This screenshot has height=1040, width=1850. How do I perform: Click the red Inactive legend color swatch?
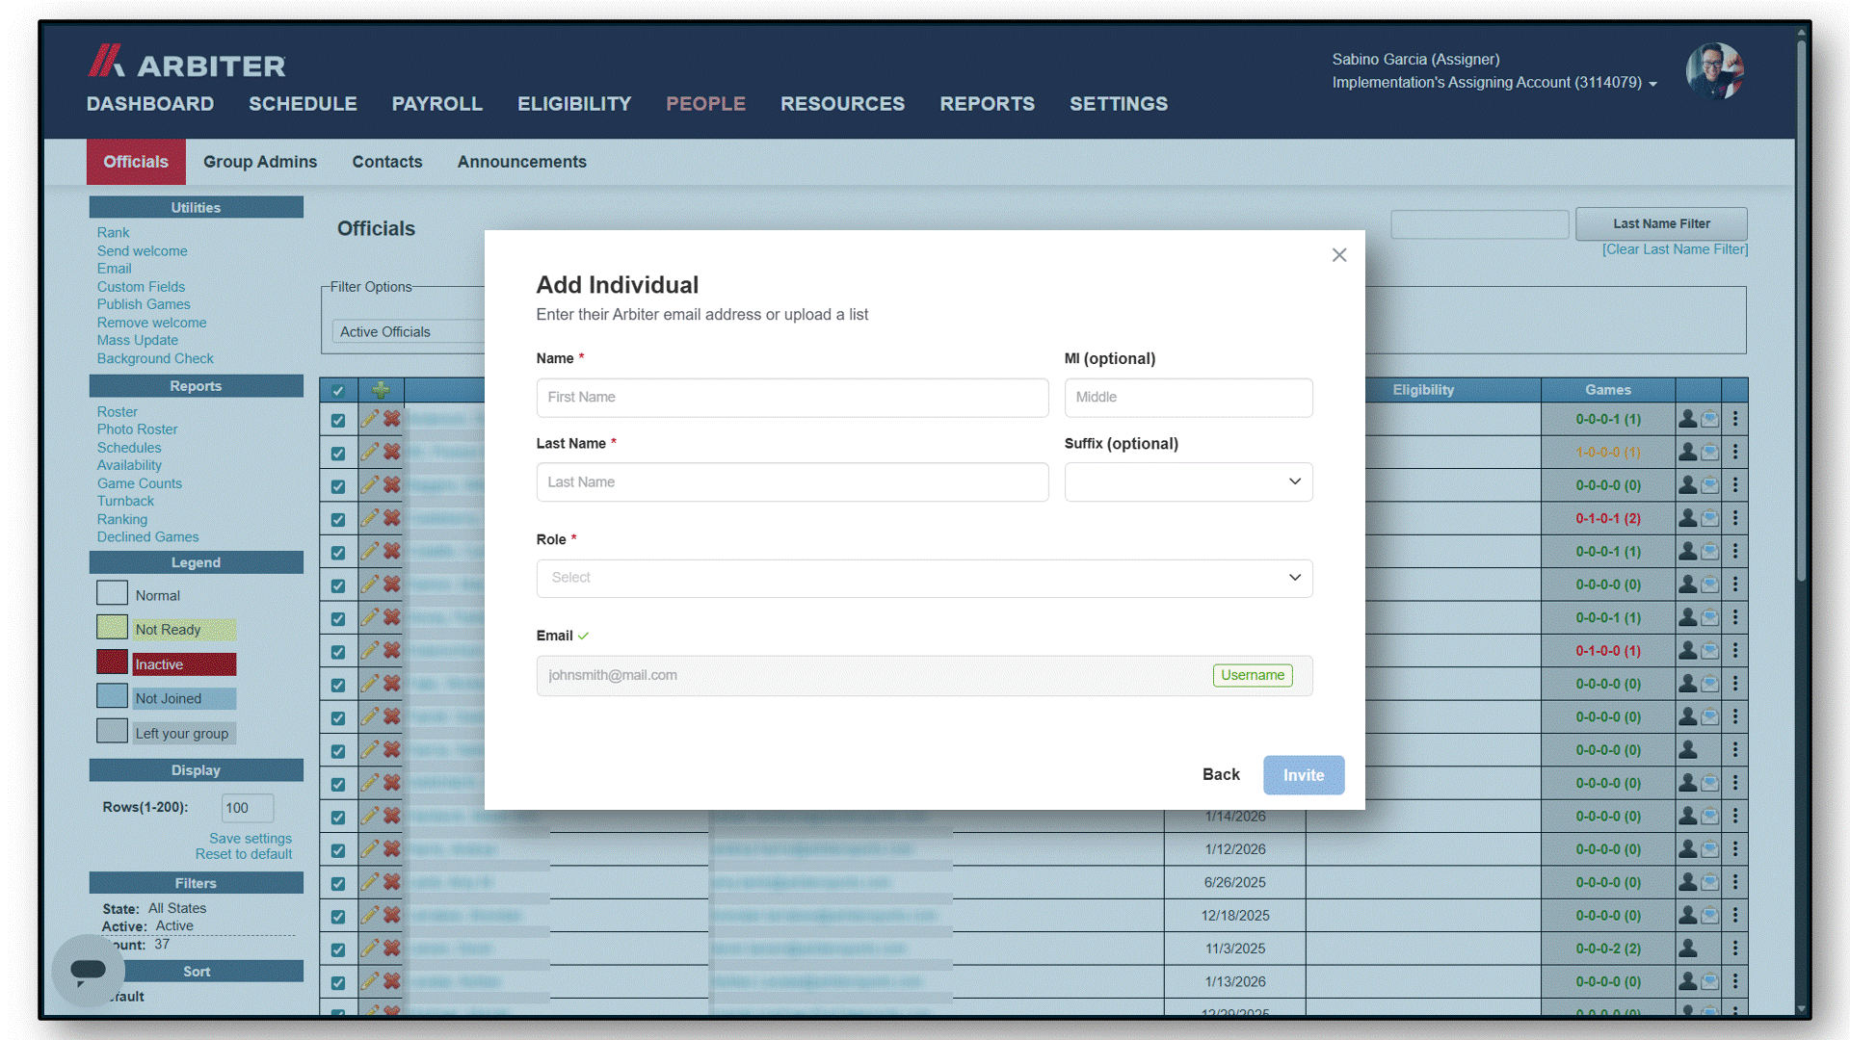(x=112, y=663)
